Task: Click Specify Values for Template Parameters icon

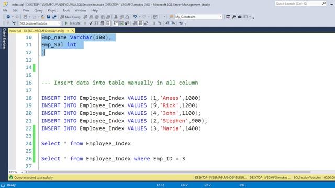Action: tap(181, 23)
